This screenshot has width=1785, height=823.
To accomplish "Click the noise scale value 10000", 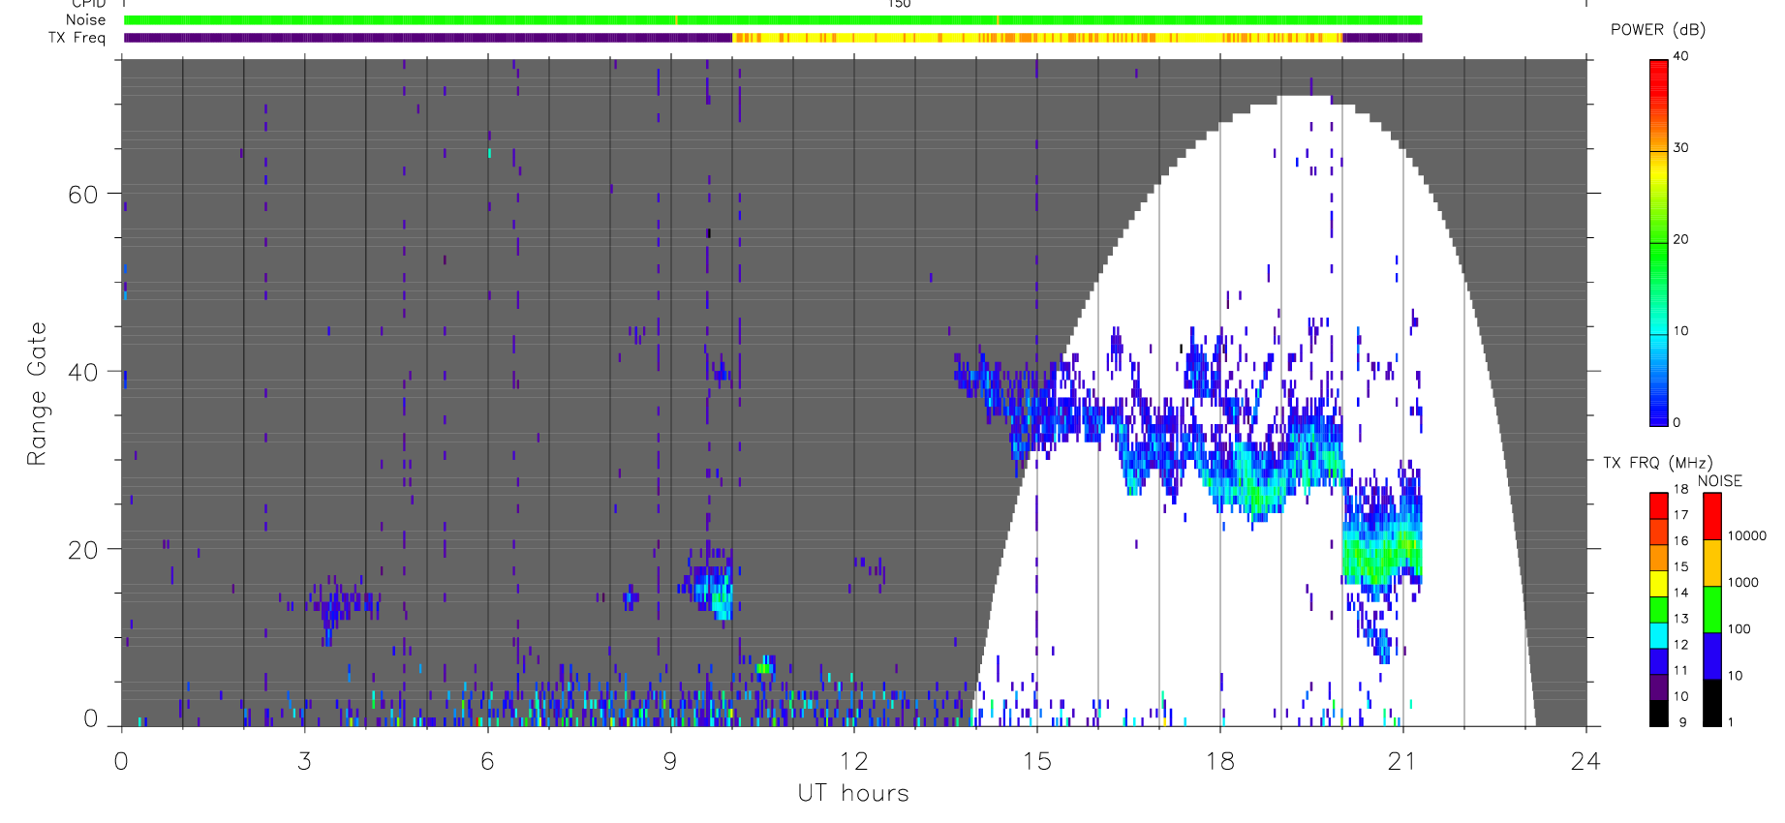I will 1747,536.
